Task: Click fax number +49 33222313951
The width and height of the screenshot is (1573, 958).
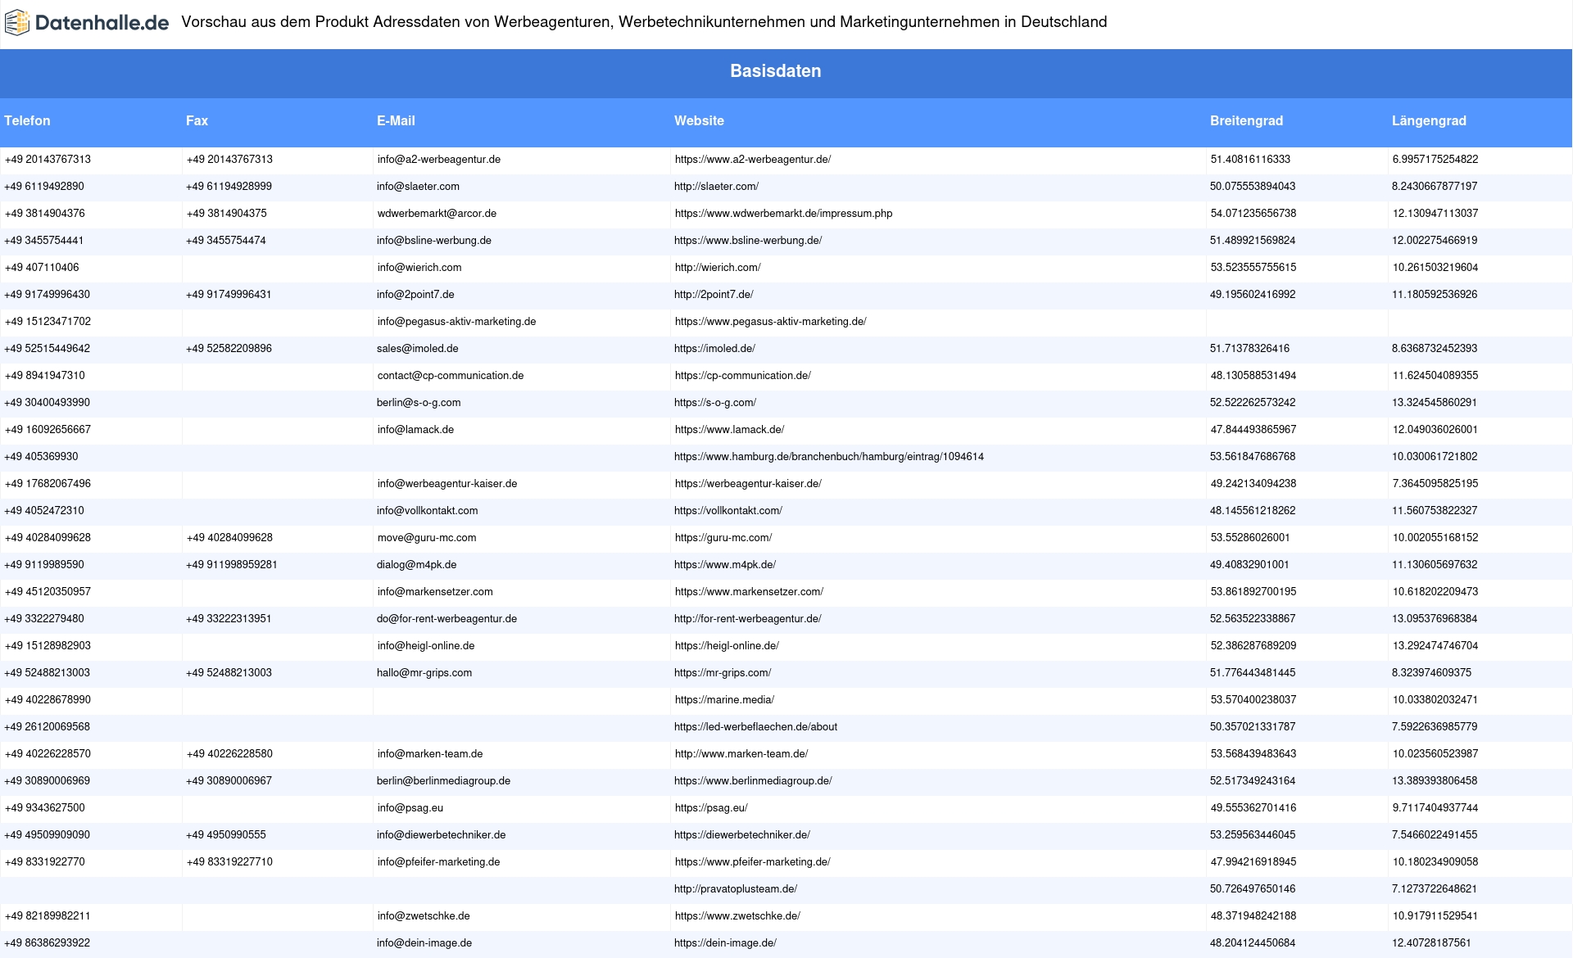Action: [229, 619]
